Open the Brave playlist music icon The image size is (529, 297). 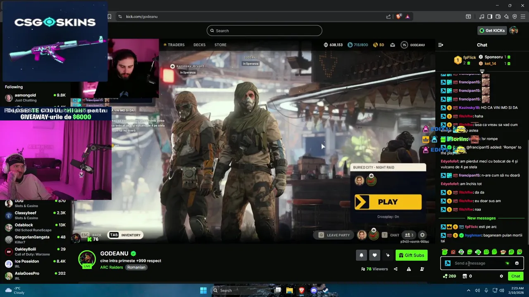(481, 16)
